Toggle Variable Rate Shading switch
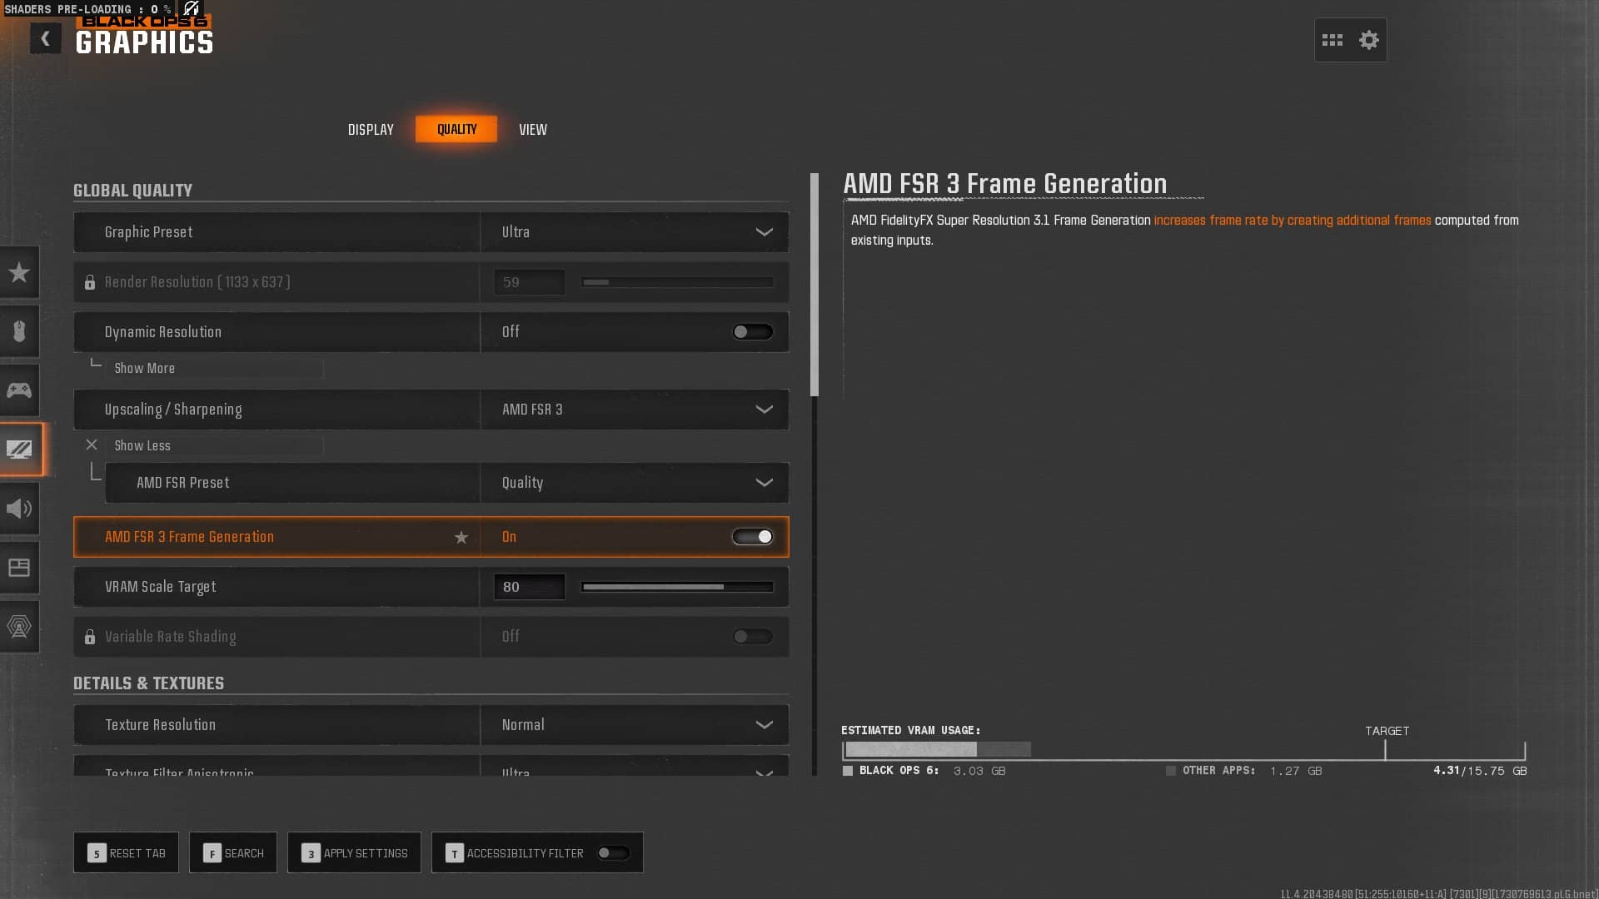The width and height of the screenshot is (1599, 899). click(752, 637)
